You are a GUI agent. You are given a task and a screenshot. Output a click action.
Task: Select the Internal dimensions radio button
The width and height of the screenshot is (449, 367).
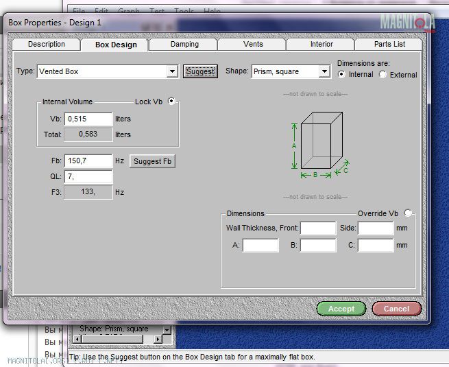click(342, 74)
